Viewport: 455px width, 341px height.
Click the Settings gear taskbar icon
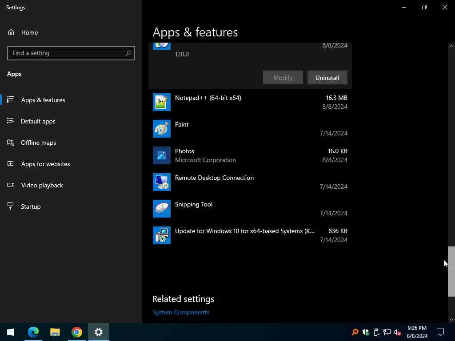(99, 332)
